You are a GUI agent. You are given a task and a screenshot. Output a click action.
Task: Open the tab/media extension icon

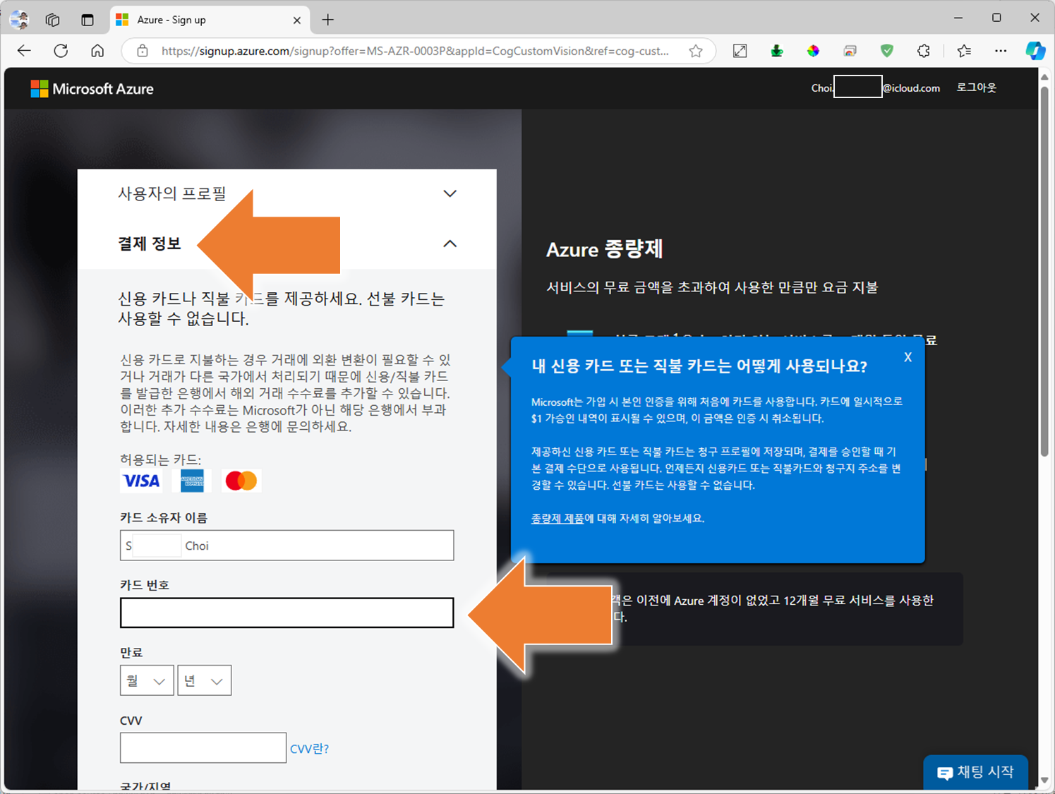pos(850,51)
